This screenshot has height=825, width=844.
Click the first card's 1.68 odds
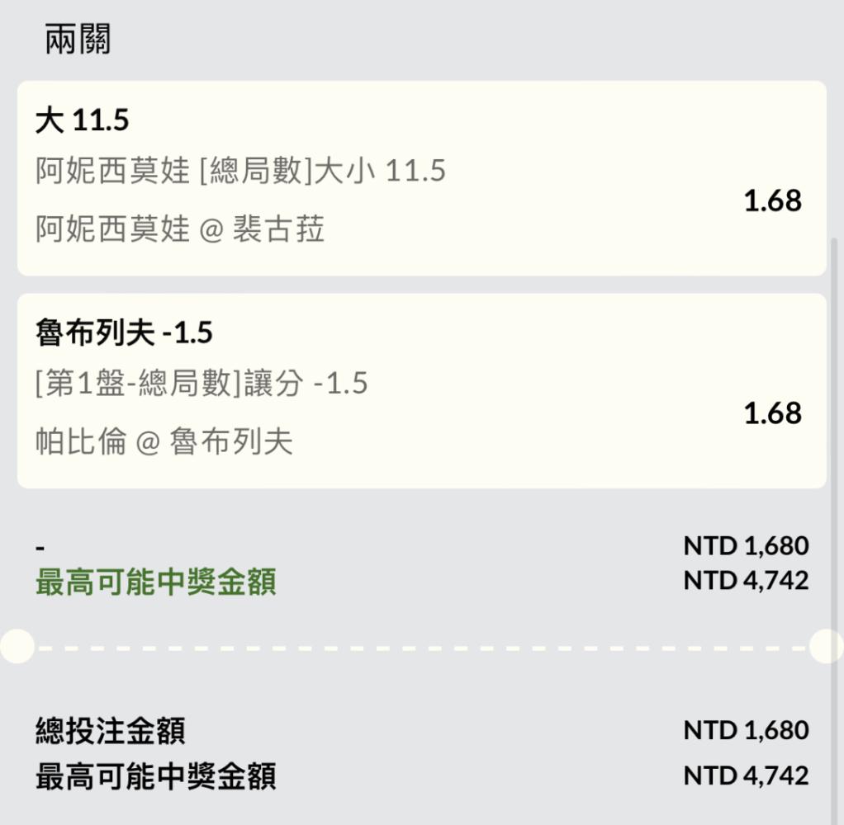[x=772, y=200]
